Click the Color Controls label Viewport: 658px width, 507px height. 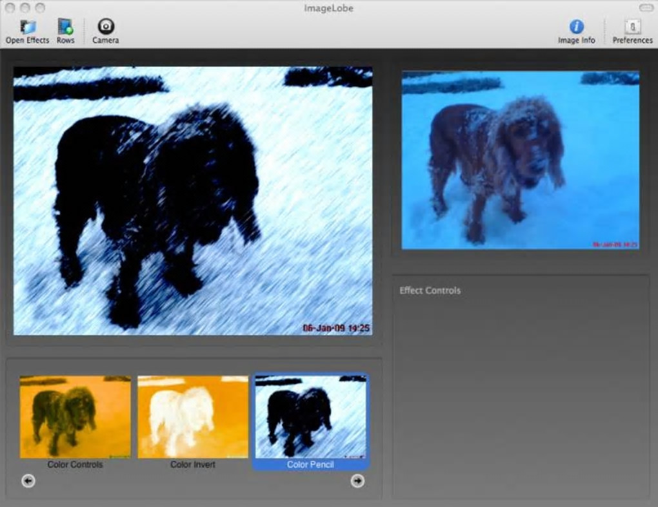click(x=75, y=464)
